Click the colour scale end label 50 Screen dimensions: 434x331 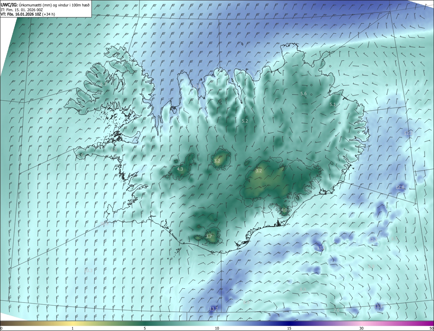(x=431, y=328)
